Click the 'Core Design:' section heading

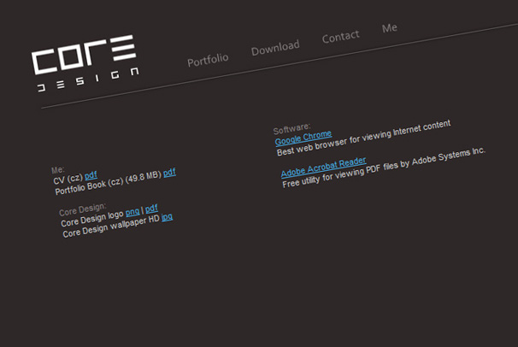(x=82, y=209)
